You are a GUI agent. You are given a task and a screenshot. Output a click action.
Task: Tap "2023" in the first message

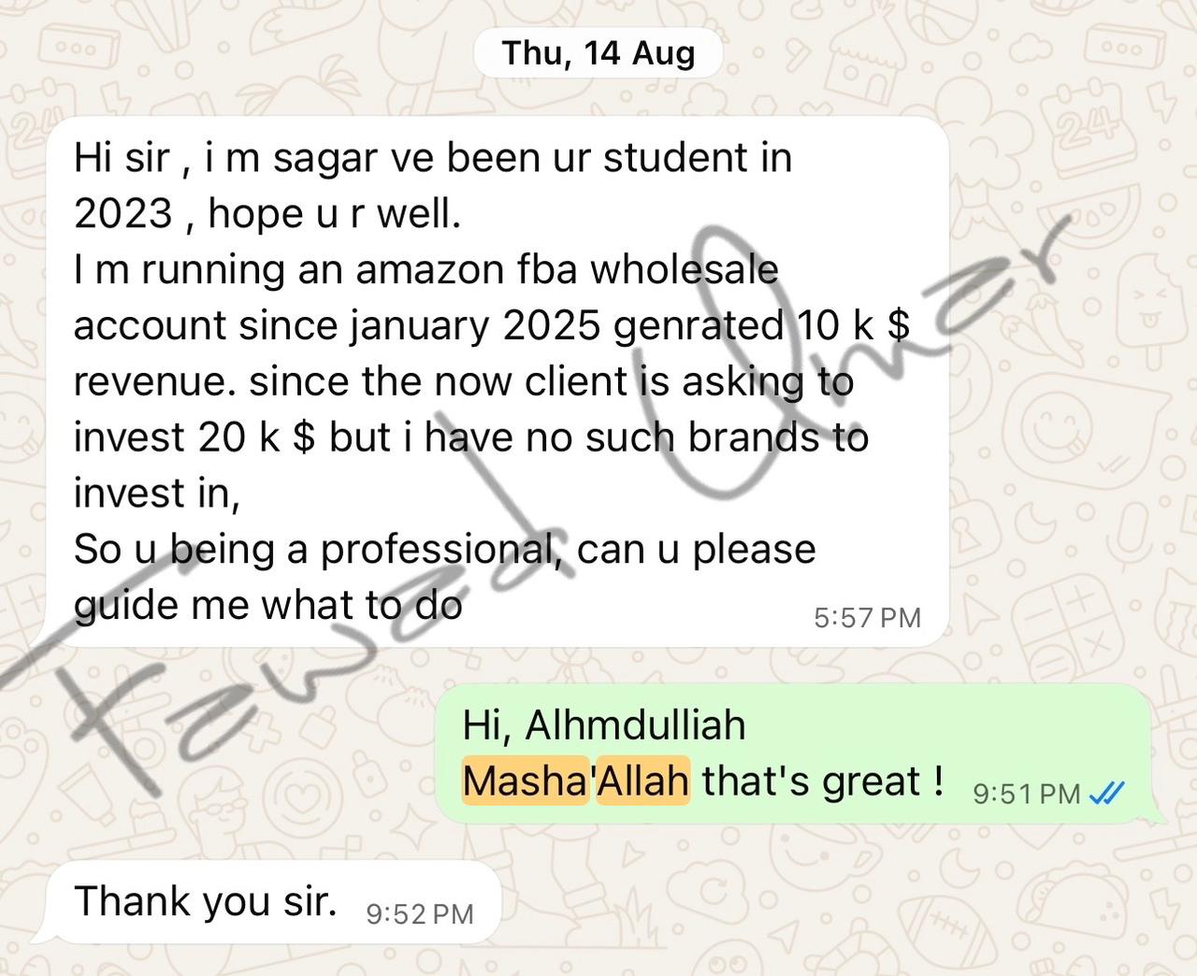pyautogui.click(x=123, y=214)
